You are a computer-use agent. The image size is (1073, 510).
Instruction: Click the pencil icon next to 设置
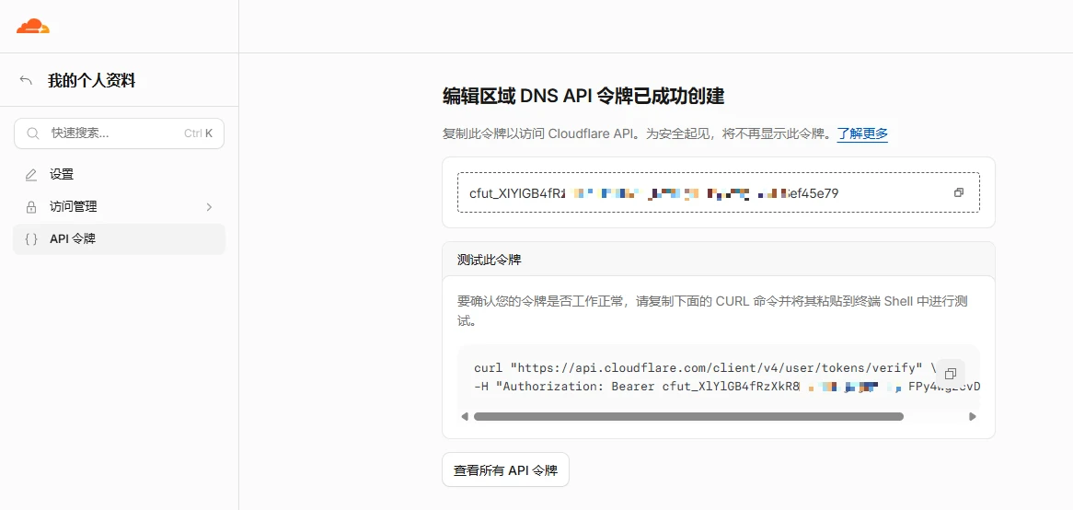30,175
